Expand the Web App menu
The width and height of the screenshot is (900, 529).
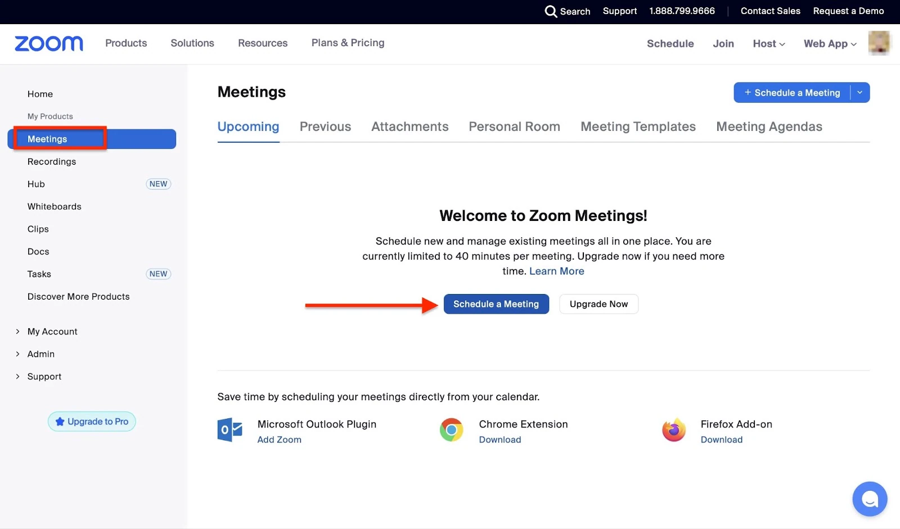click(830, 44)
